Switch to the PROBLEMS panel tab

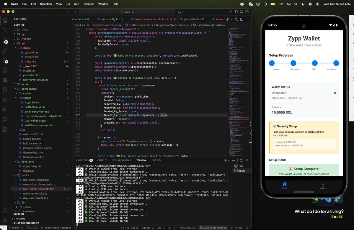tap(84, 160)
